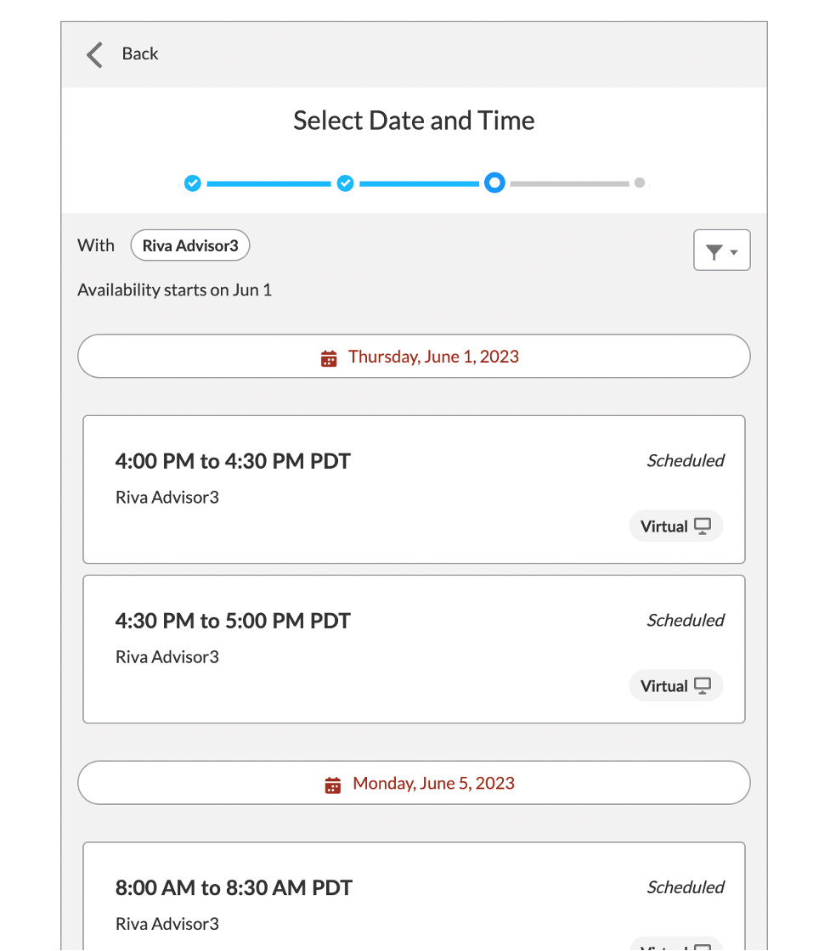
Task: Expand the Monday, June 5, 2023 date header
Action: [x=414, y=783]
